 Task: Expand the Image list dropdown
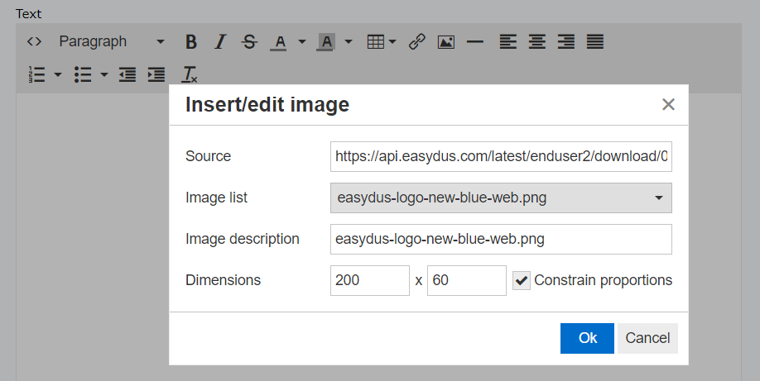point(501,198)
